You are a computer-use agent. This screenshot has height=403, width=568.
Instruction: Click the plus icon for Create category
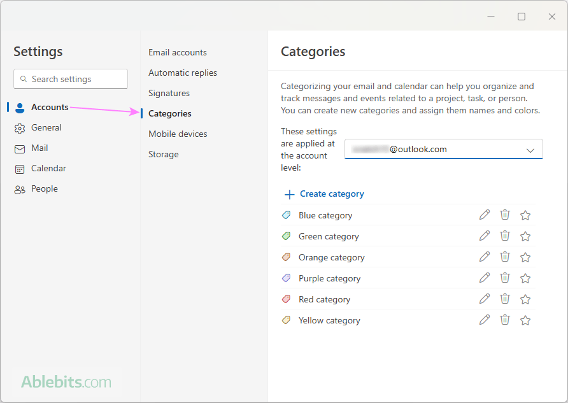pos(290,194)
